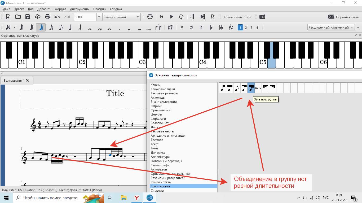The image size is (362, 203).
Task: Open the Mixer/MIDI input icon
Action: [x=150, y=17]
